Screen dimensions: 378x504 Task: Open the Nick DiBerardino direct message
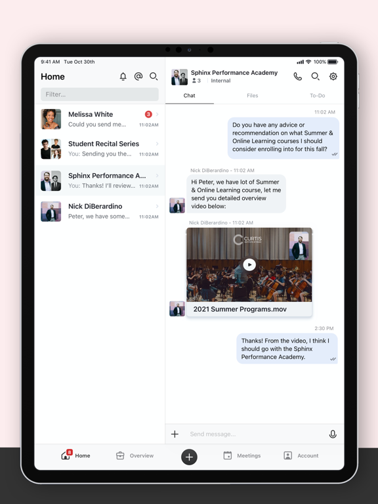[x=100, y=211]
